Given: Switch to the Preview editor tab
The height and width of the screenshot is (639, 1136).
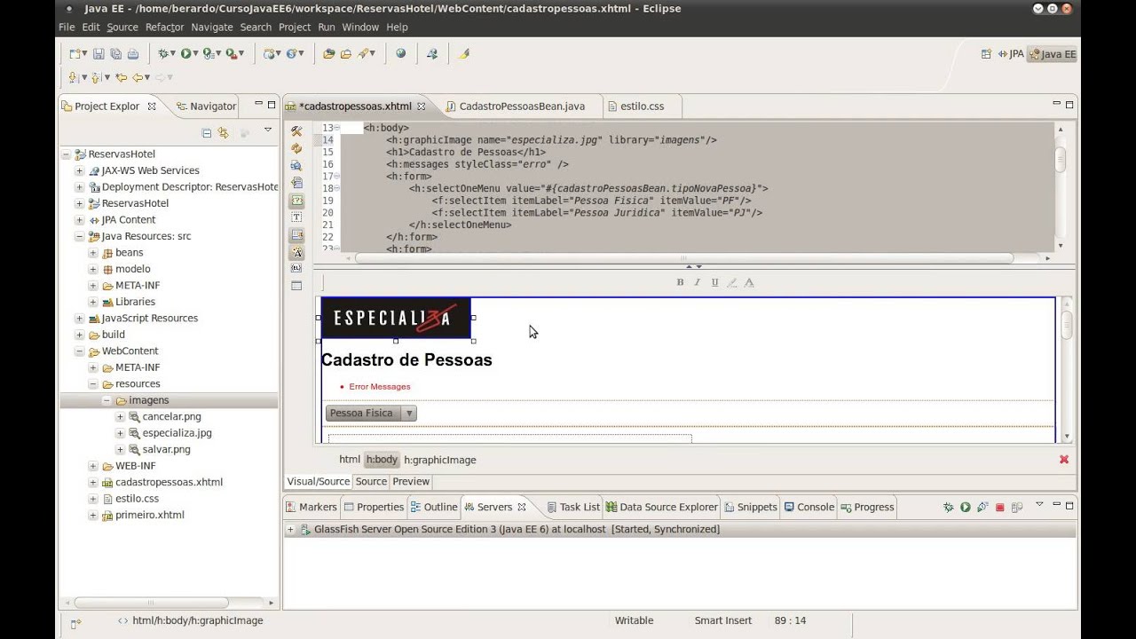Looking at the screenshot, I should (x=411, y=481).
